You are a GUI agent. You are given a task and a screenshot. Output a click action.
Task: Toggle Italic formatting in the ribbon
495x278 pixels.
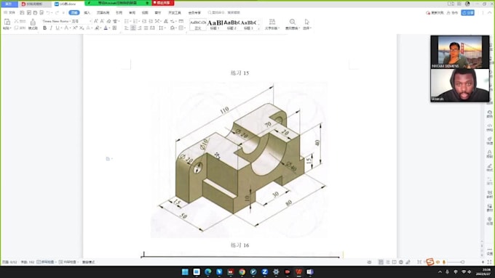tap(51, 28)
